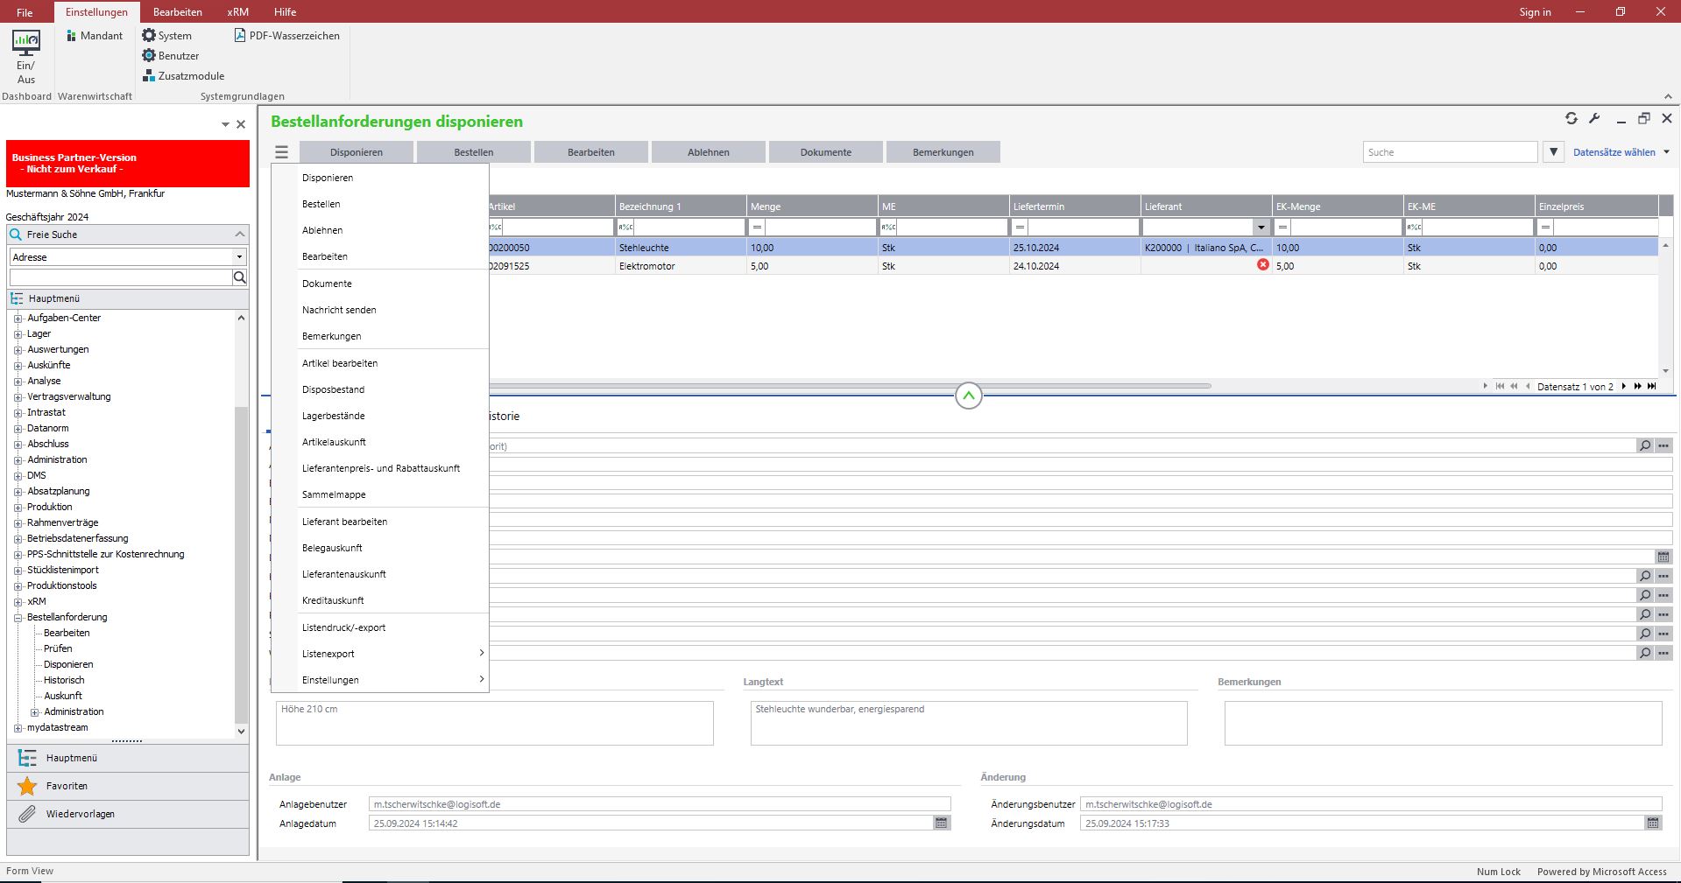The height and width of the screenshot is (883, 1681).
Task: Open the Adresse dropdown
Action: point(239,257)
